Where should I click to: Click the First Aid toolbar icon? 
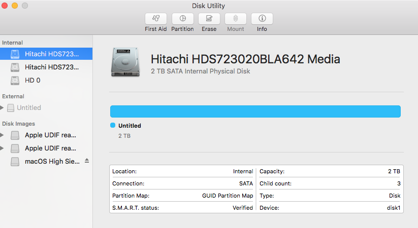pos(155,19)
